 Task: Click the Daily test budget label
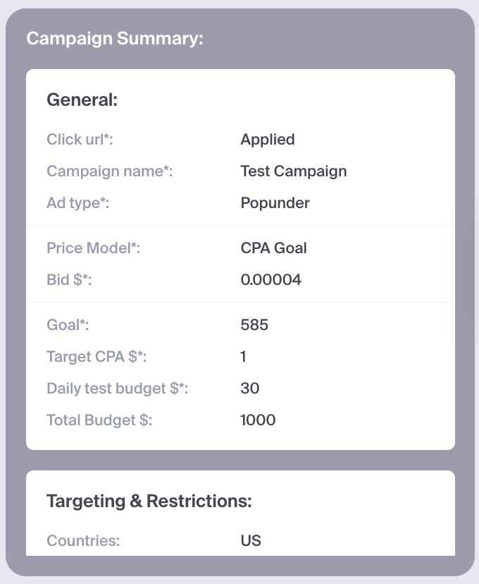[118, 389]
